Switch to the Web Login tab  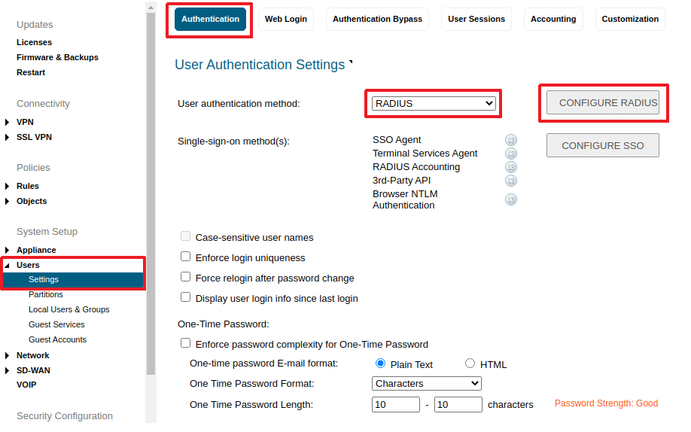coord(286,19)
